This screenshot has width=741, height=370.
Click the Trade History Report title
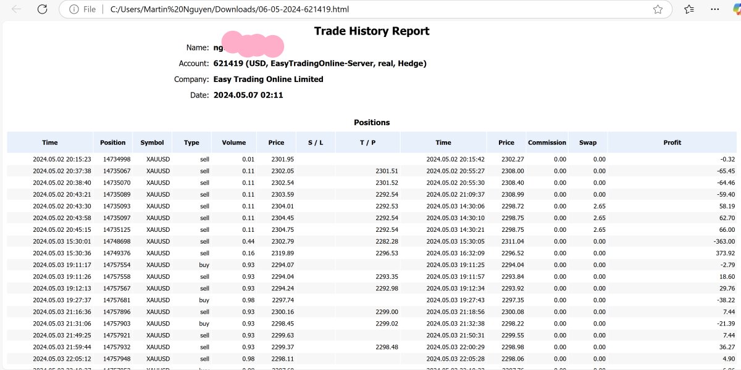[371, 31]
